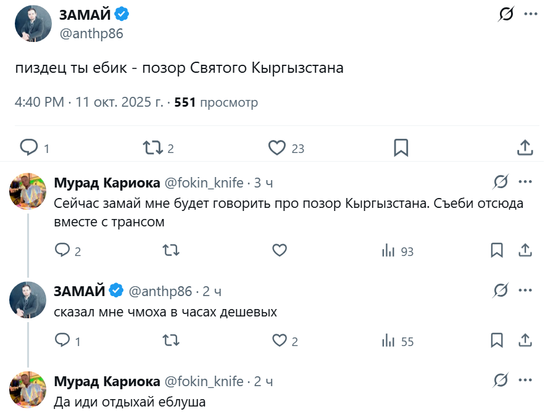Bookmark the main post

coord(401,147)
